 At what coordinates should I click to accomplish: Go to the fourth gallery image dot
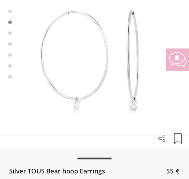10,44
